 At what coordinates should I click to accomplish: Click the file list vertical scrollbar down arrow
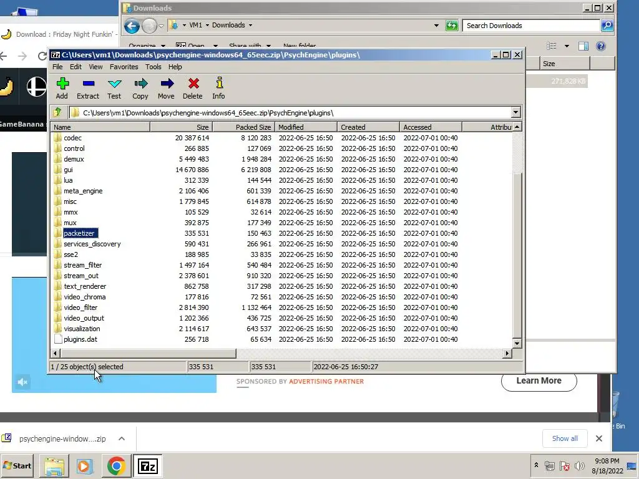click(517, 344)
